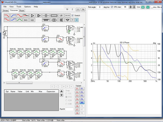Select the red S-curve filter block tool
This screenshot has width=163, height=122.
tap(20, 16)
